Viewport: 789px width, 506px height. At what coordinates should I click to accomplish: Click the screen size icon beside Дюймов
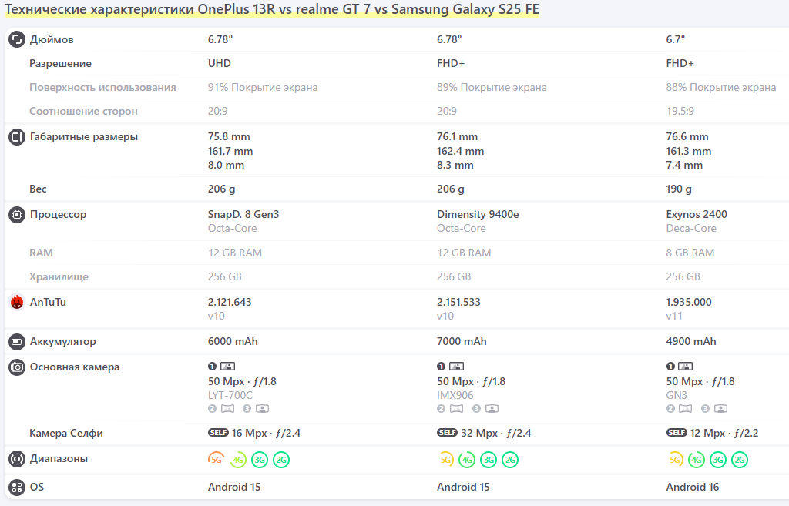(x=17, y=40)
